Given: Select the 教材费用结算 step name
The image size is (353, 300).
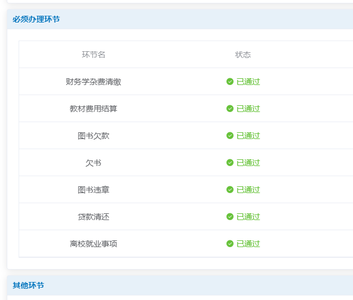Looking at the screenshot, I should point(93,109).
